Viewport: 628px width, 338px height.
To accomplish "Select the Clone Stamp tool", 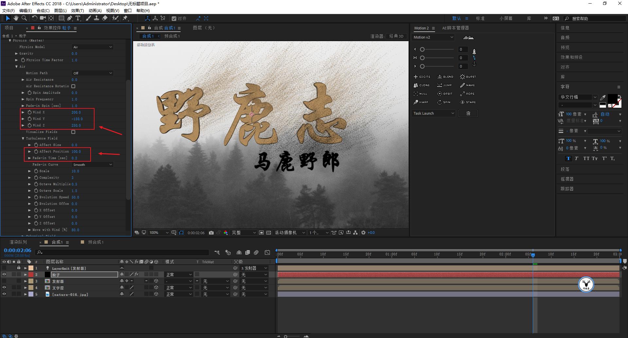I will pyautogui.click(x=97, y=18).
